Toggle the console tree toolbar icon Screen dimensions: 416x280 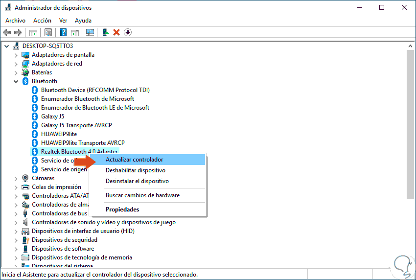(33, 33)
